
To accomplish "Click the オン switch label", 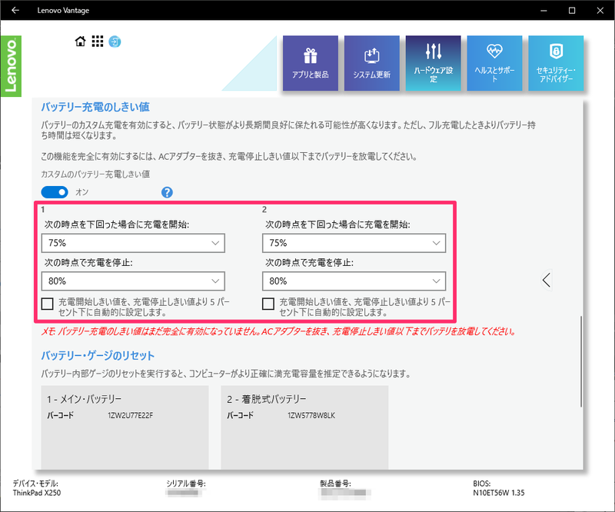I will [x=82, y=192].
